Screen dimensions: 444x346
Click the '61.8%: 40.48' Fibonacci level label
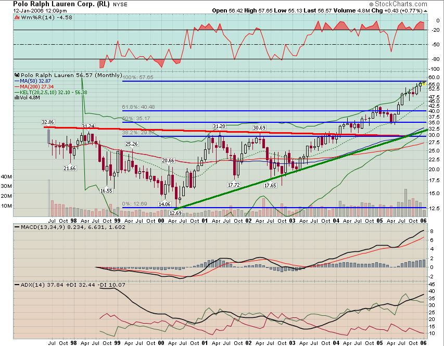pos(138,107)
